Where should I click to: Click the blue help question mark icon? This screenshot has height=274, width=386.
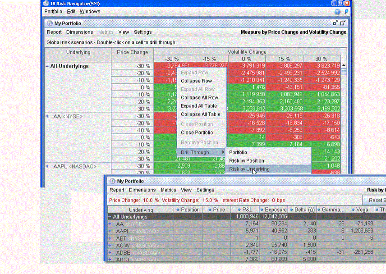coord(338,12)
